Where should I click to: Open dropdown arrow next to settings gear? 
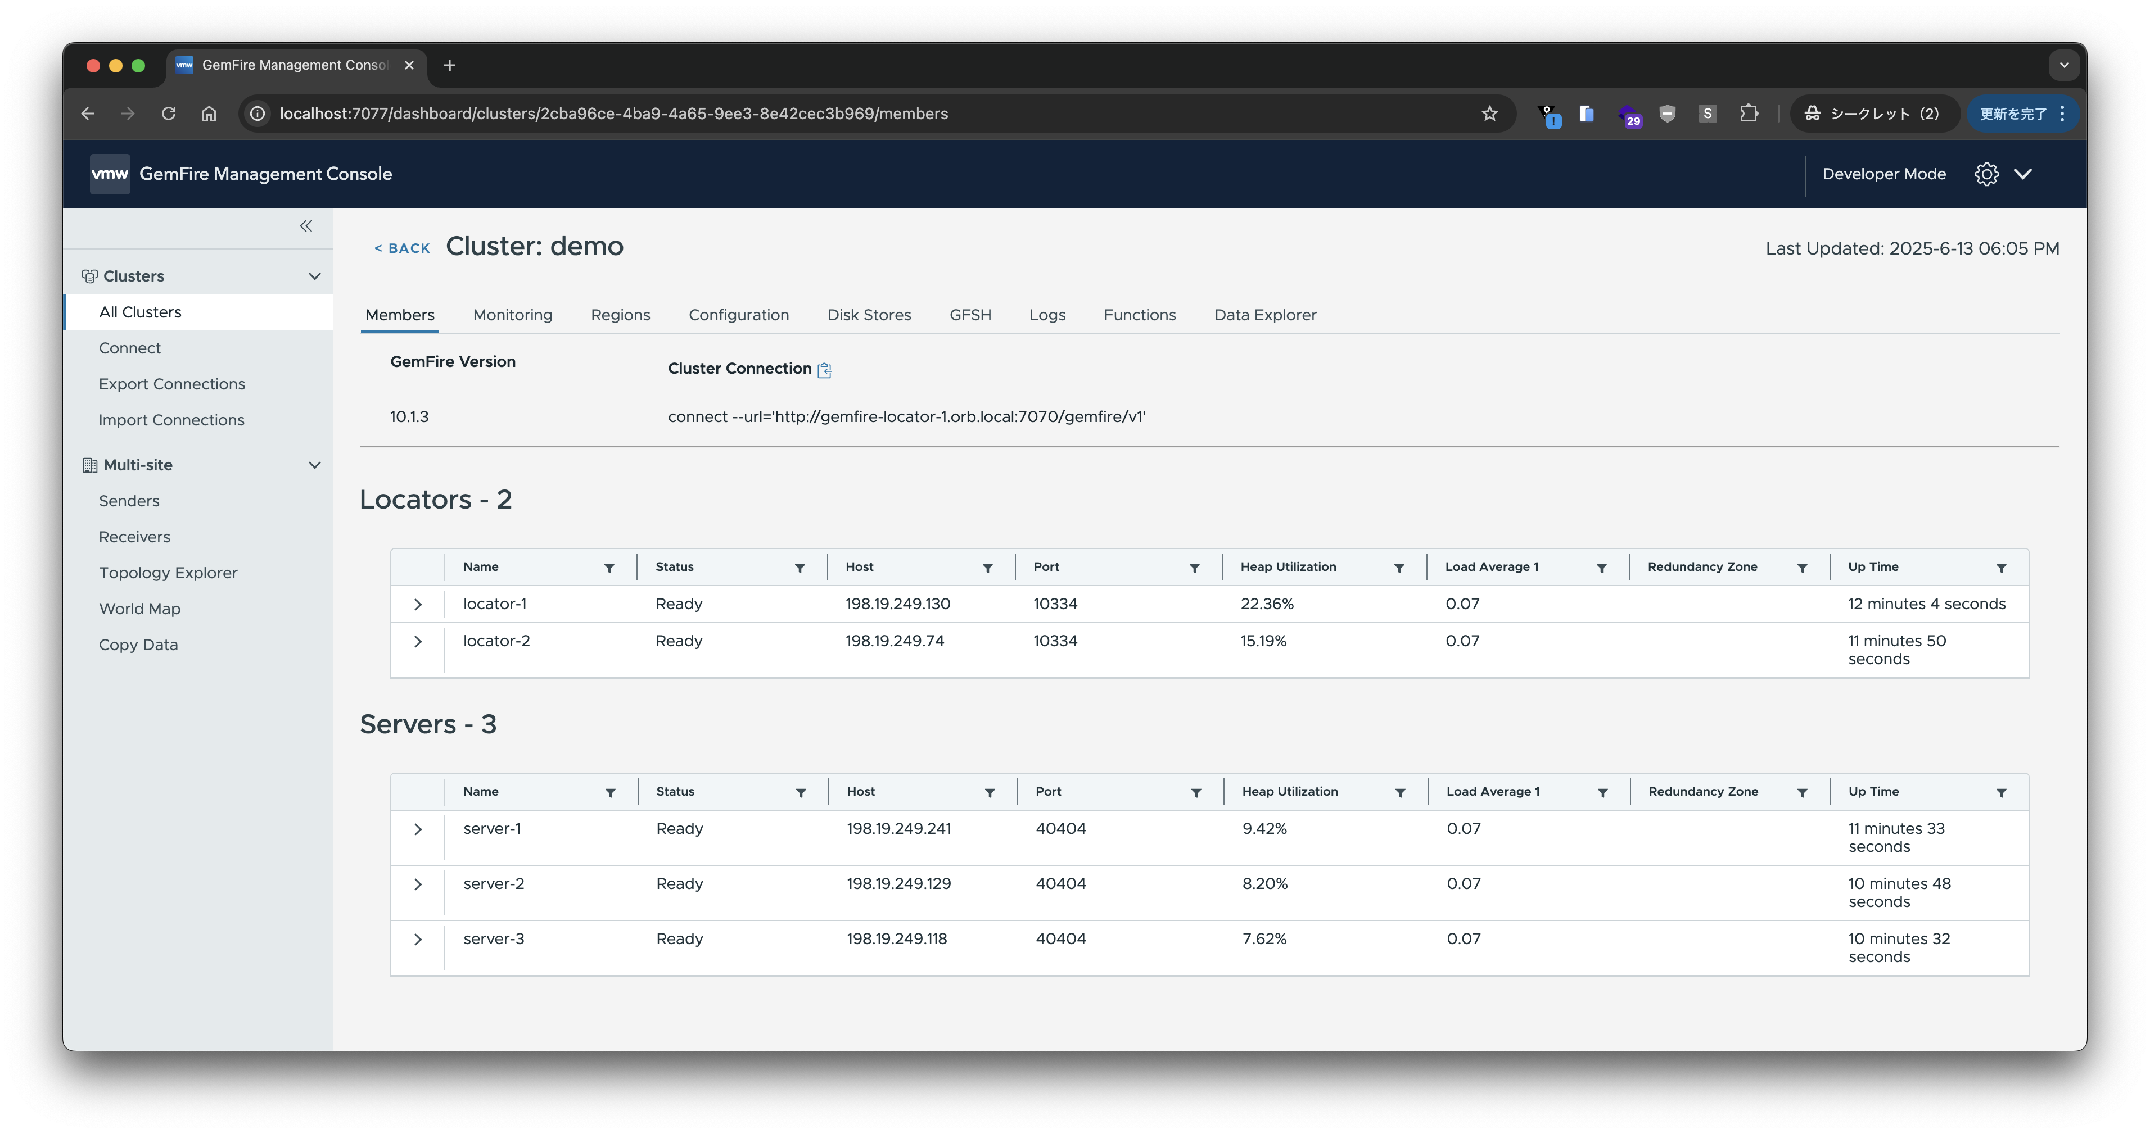coord(2022,174)
